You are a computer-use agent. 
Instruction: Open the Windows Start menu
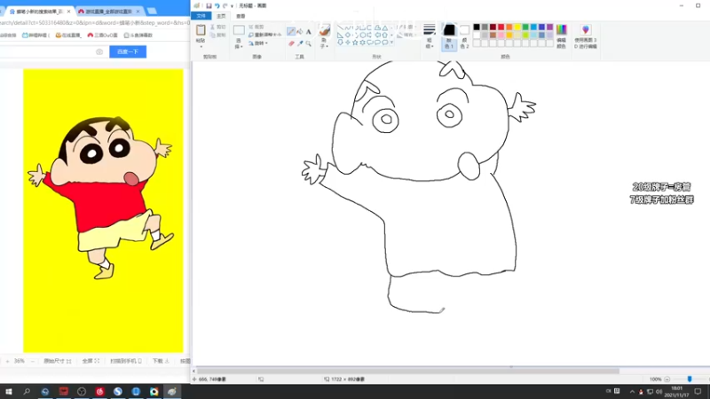coord(9,391)
